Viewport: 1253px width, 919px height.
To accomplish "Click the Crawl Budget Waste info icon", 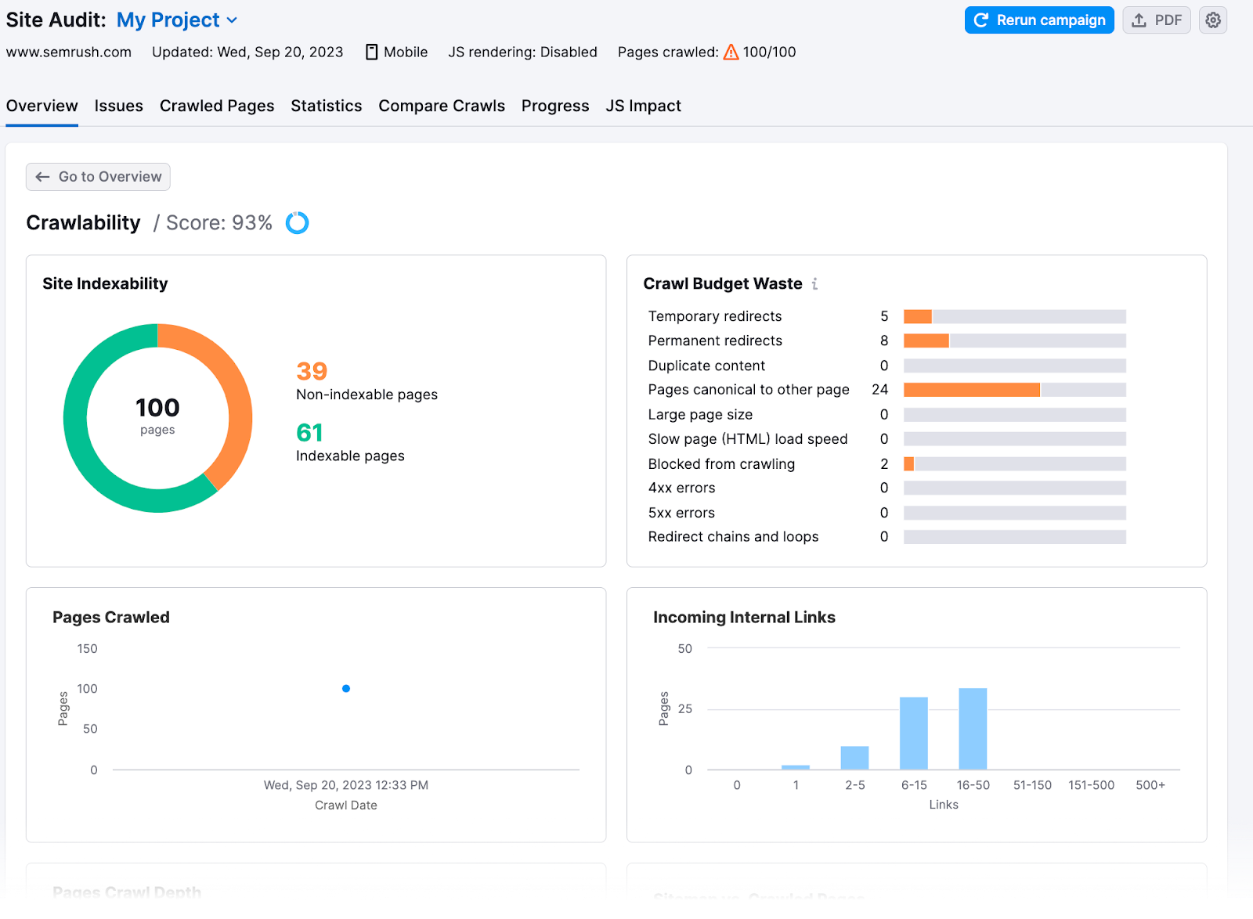I will point(814,284).
